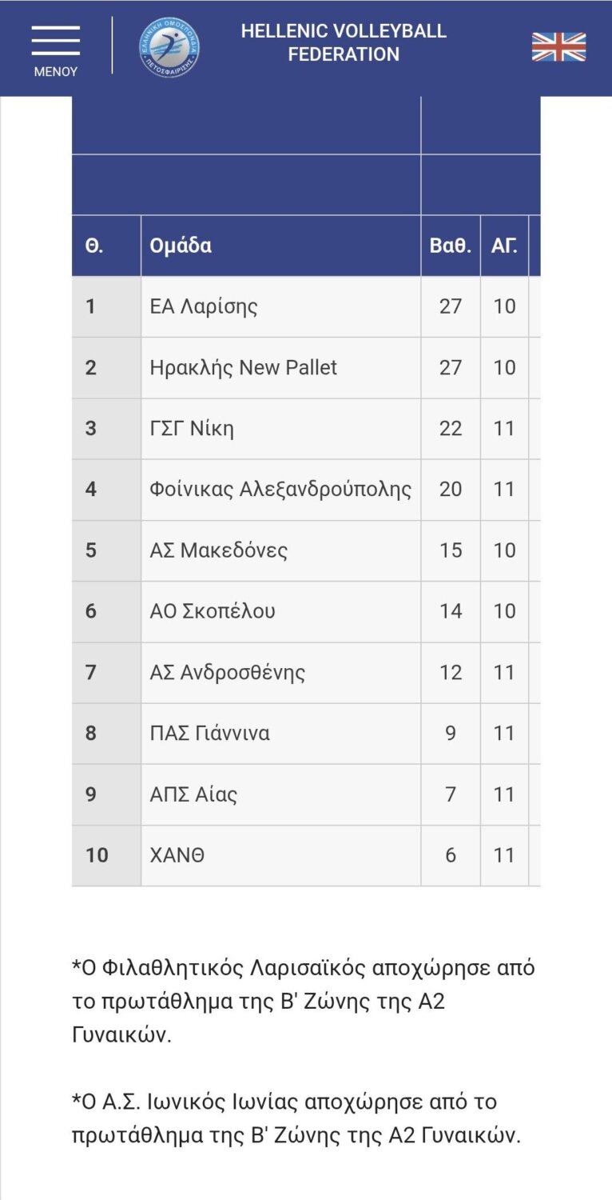This screenshot has width=612, height=1200.
Task: Click the Hellenic Volleyball Federation title
Action: point(344,43)
